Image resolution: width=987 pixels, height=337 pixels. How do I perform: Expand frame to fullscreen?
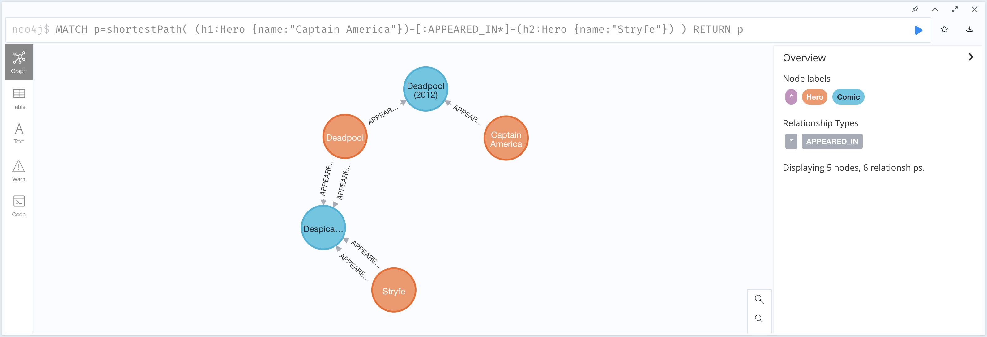pyautogui.click(x=955, y=10)
